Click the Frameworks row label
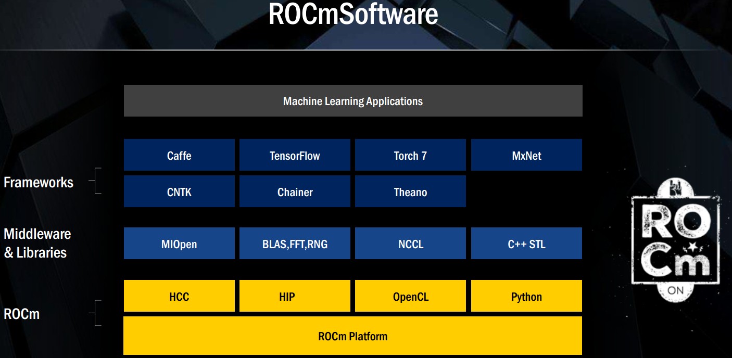 click(39, 182)
